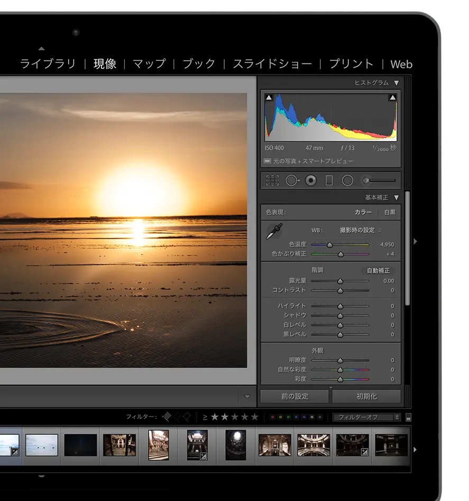469x501 pixels.
Task: Set rating filter to four stars
Action: click(x=245, y=417)
